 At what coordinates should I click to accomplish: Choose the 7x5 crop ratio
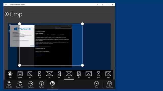(89, 75)
